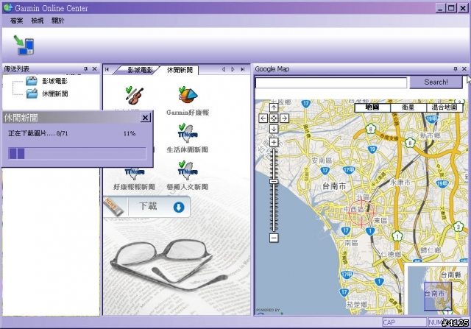Switch map to 地圖 view
Screen dimensions: 471x329
(x=372, y=107)
